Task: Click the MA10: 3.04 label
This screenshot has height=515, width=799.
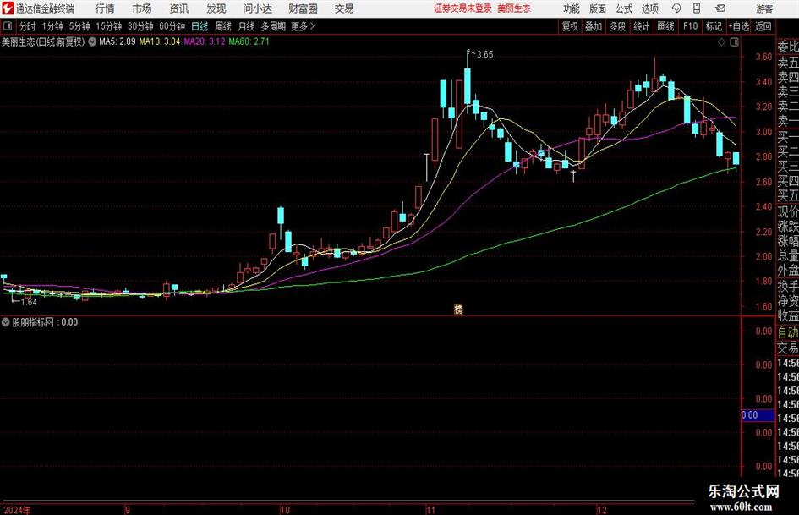Action: point(160,41)
